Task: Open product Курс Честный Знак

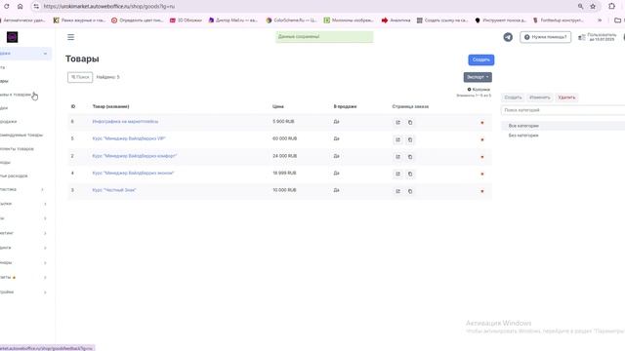Action: 114,190
